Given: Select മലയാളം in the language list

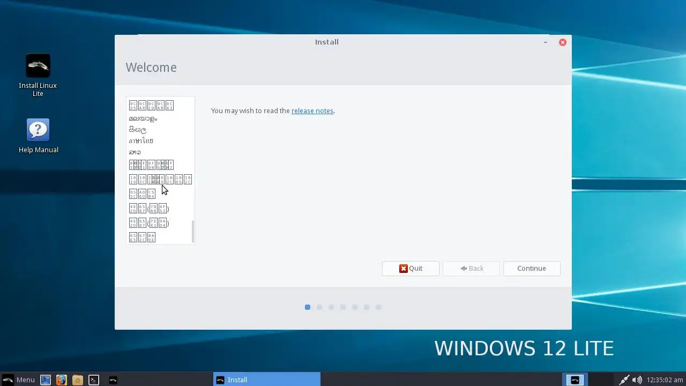Looking at the screenshot, I should 159,118.
